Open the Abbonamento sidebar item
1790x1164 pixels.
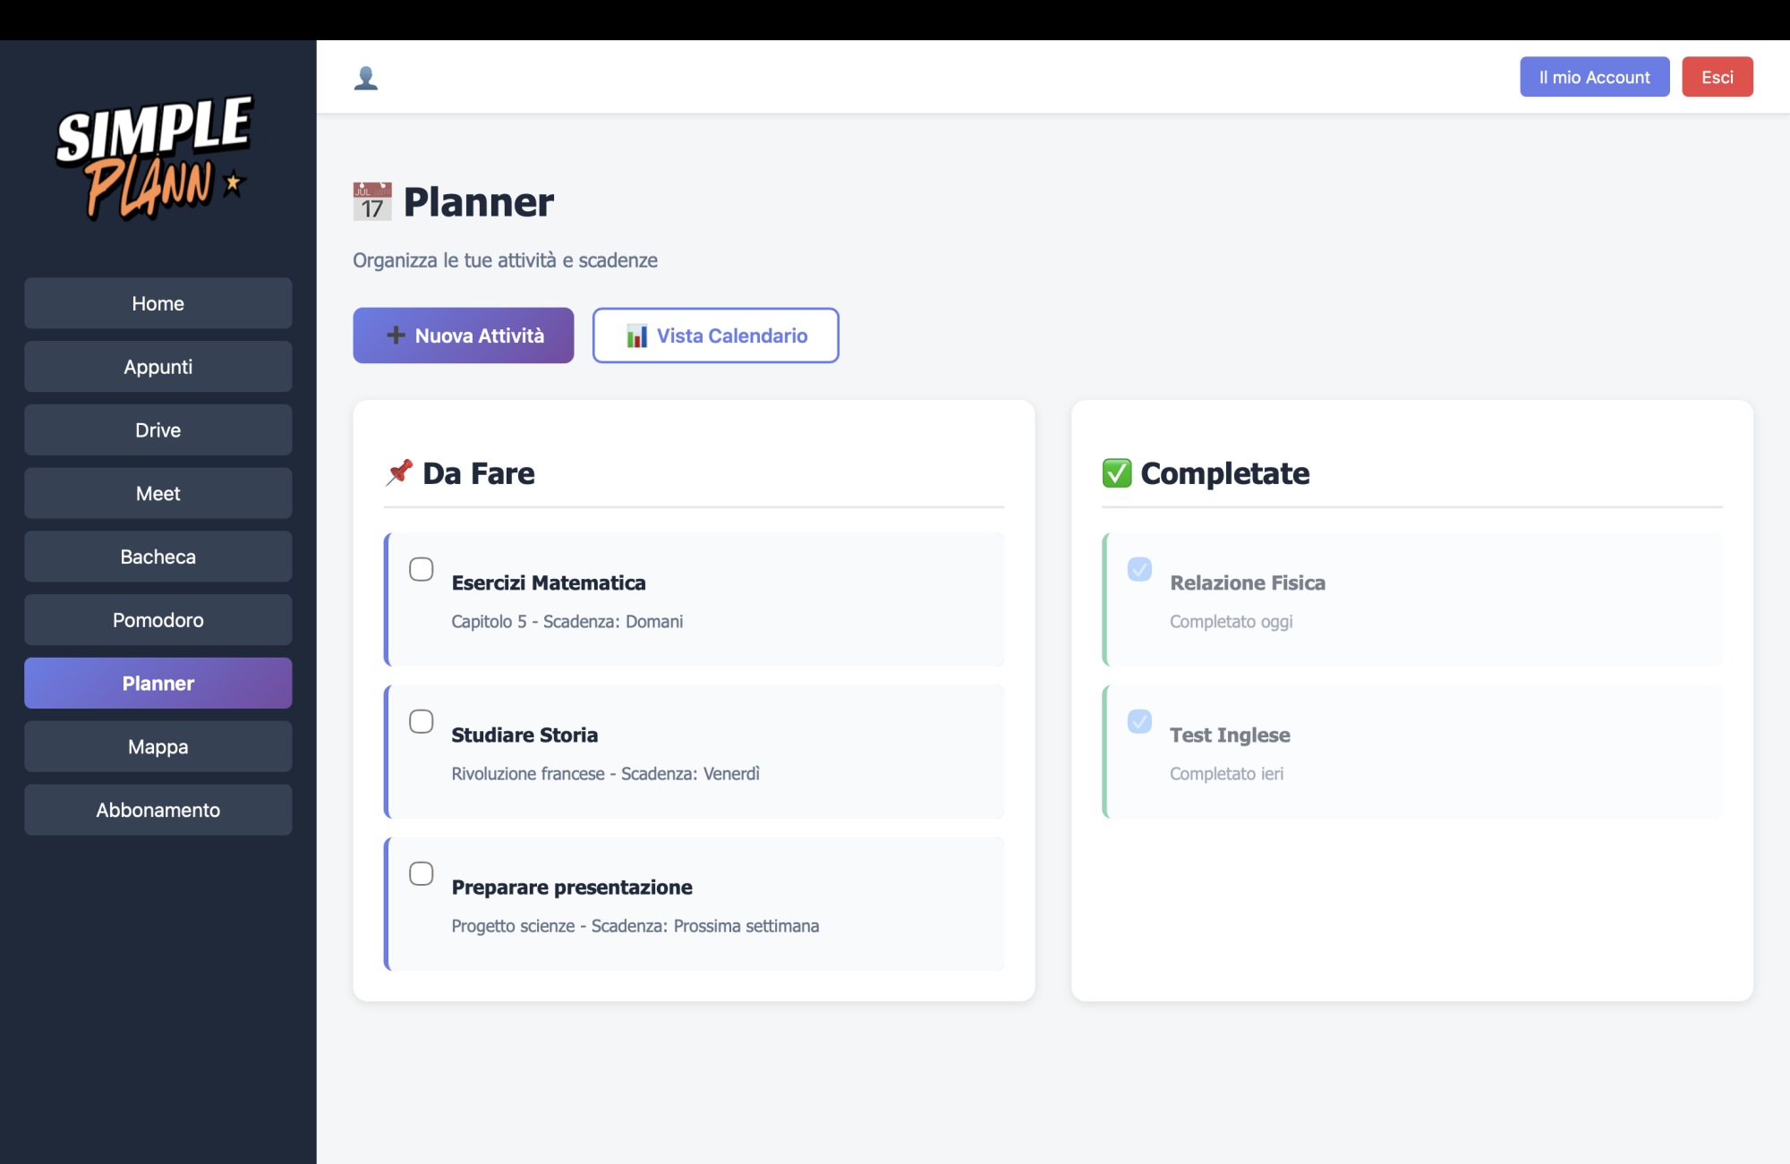coord(158,810)
